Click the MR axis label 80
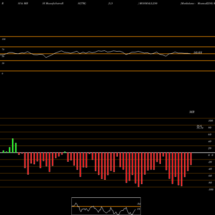The height and width of the screenshot is (215, 215). (210, 128)
